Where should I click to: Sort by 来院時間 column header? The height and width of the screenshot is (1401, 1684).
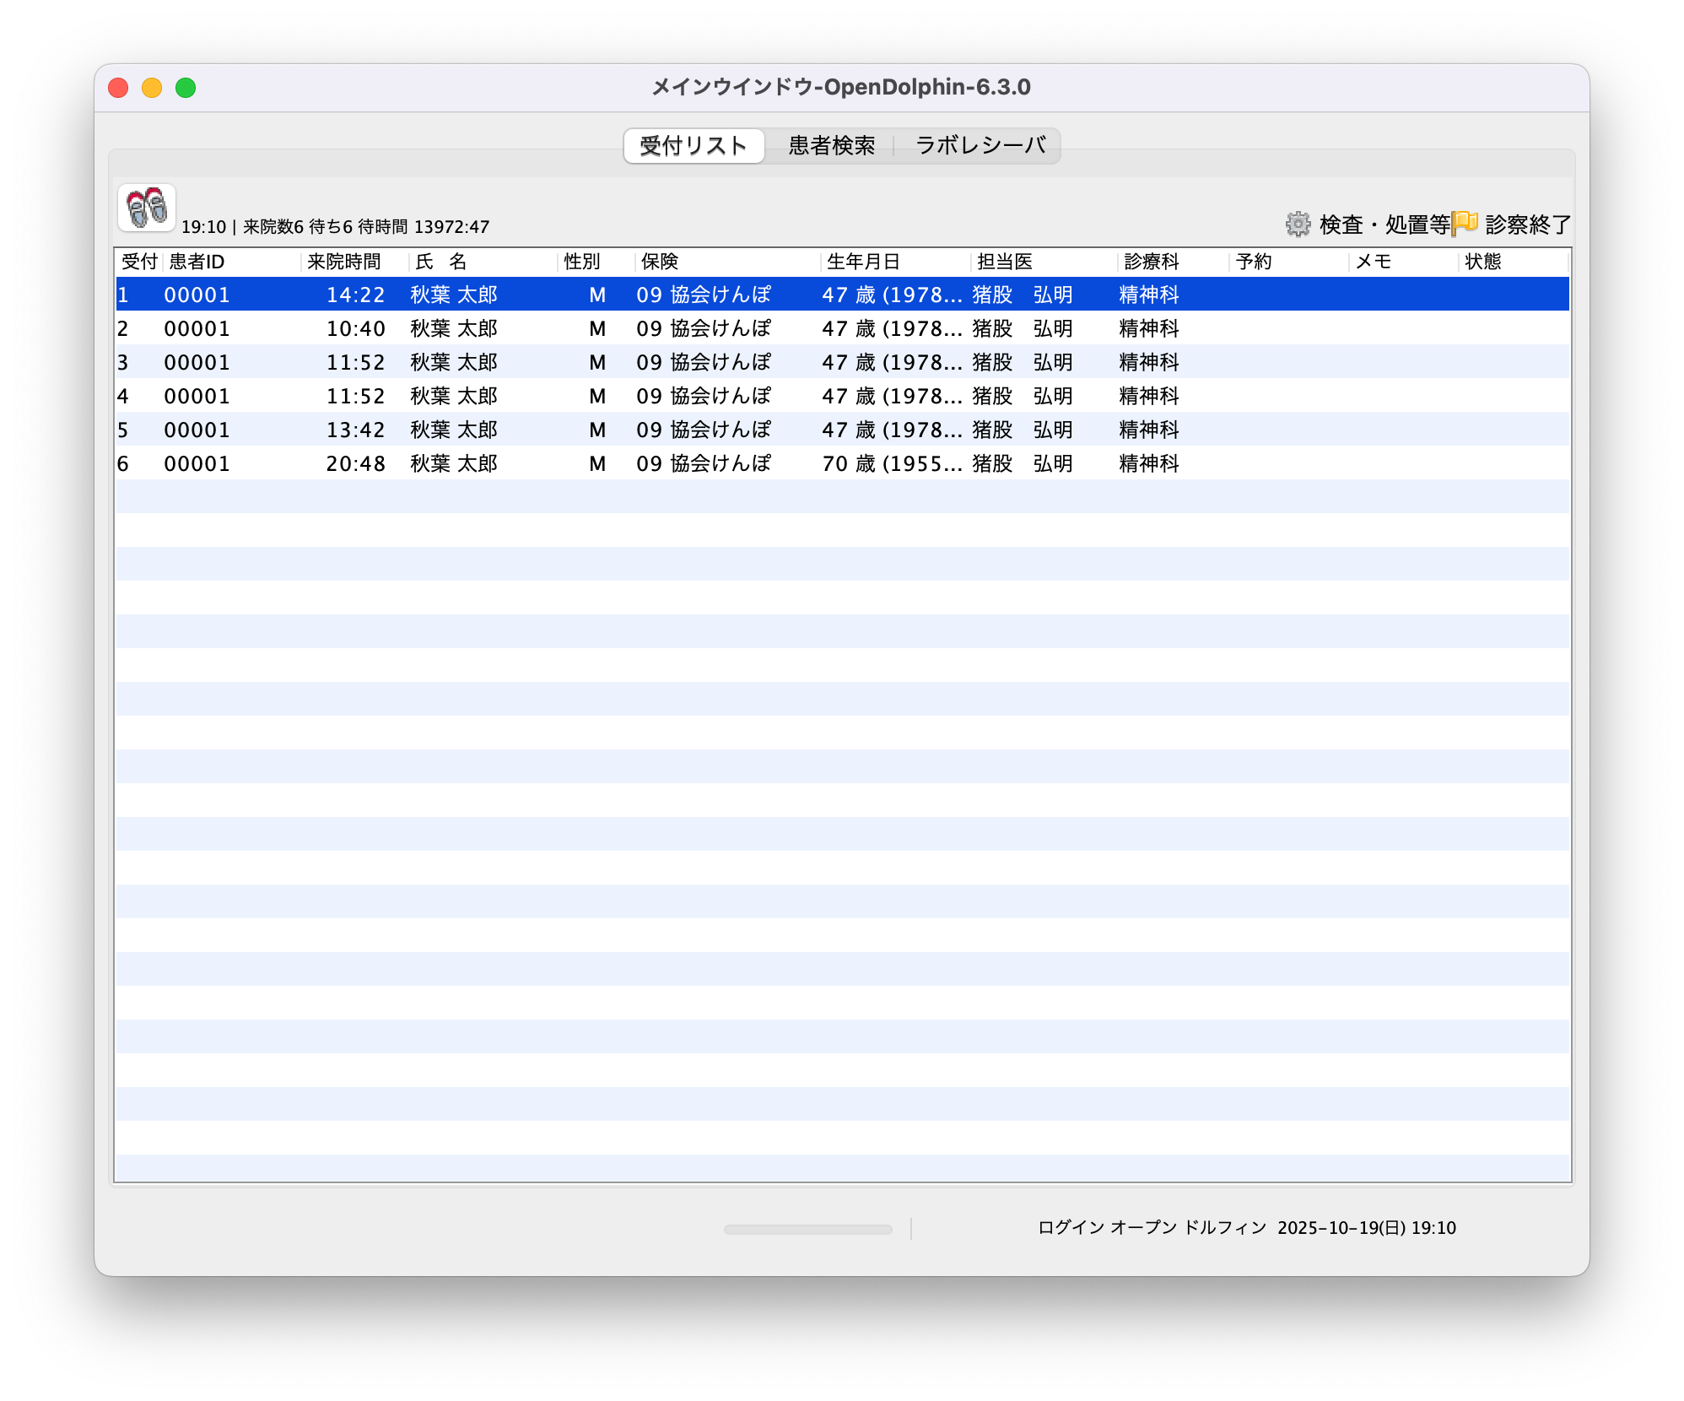(x=344, y=262)
